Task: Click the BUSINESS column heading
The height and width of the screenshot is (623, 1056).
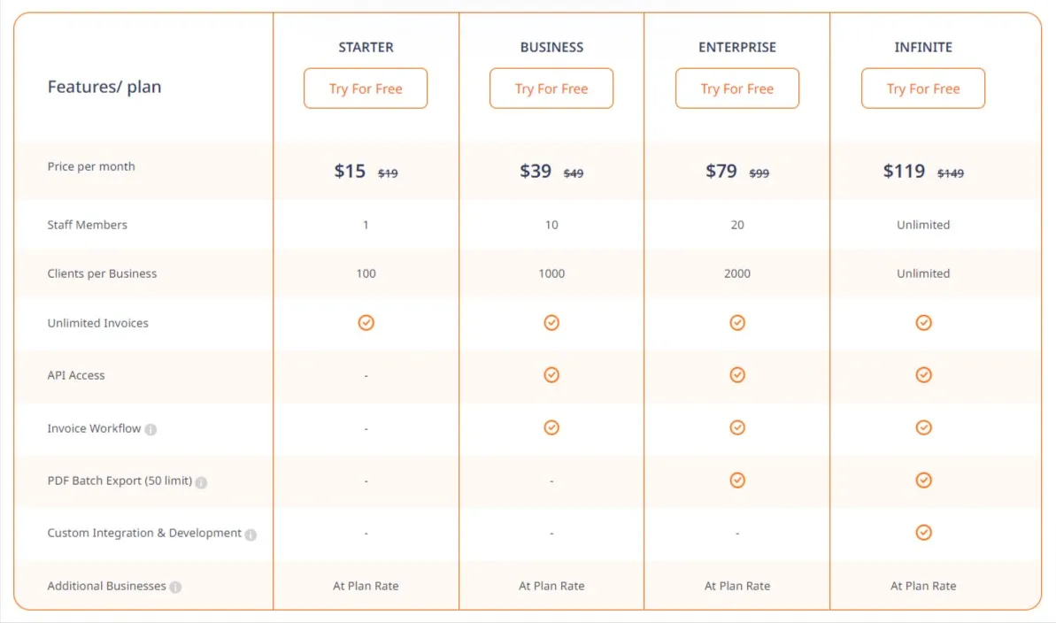Action: click(x=551, y=47)
